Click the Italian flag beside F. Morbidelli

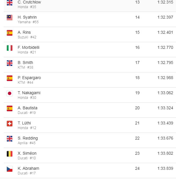point(10,48)
